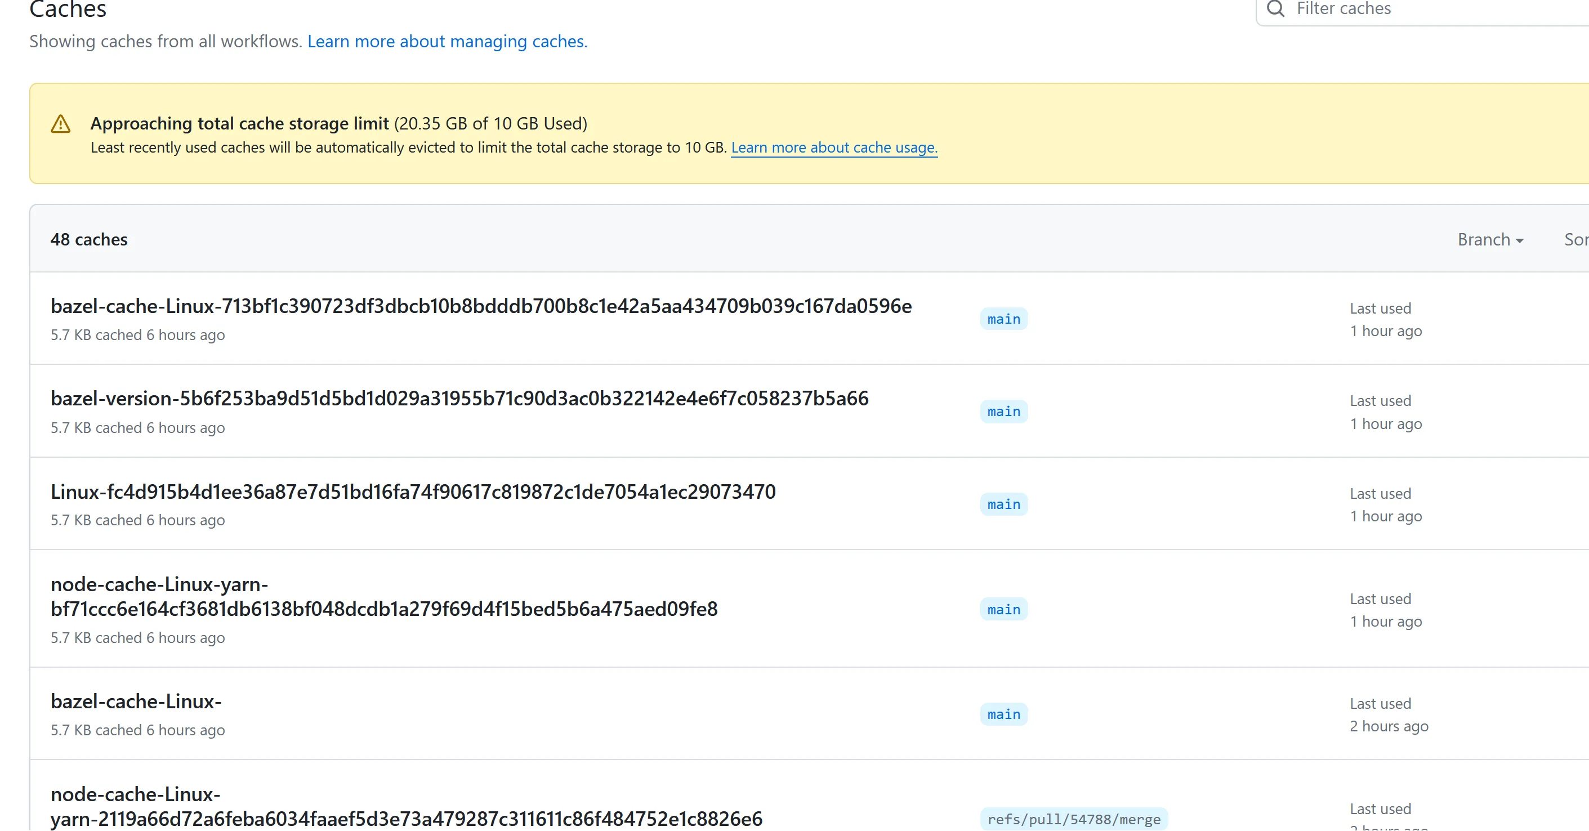Click the 48 caches count header

[x=89, y=239]
